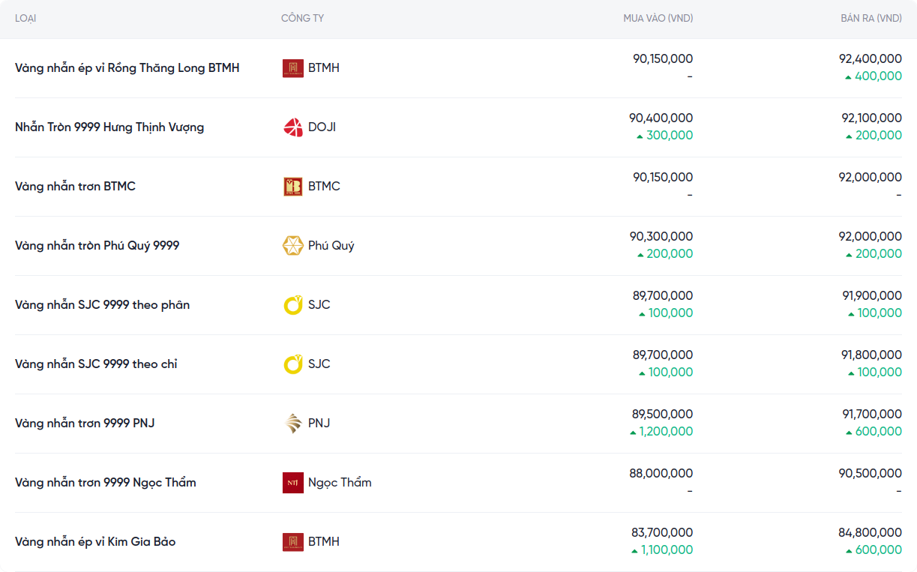Click the PNJ sell price 91,700,000

pyautogui.click(x=872, y=414)
